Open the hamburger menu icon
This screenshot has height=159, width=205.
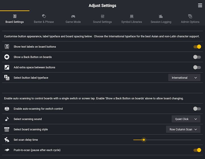coord(200,5)
